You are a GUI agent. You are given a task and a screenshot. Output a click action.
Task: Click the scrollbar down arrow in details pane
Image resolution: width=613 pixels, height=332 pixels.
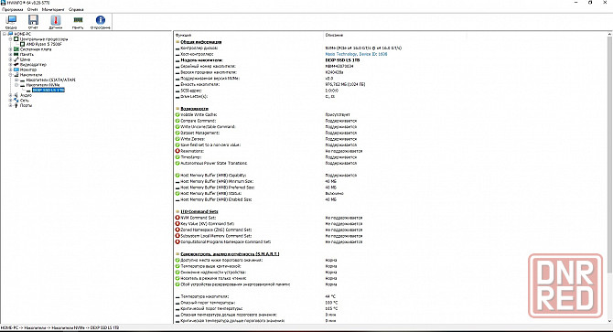point(609,321)
